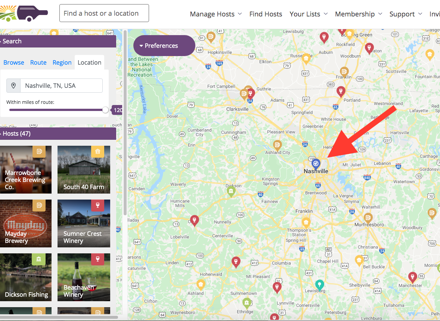The width and height of the screenshot is (440, 321).
Task: Open the Dickson Fishing host card
Action: tap(26, 277)
